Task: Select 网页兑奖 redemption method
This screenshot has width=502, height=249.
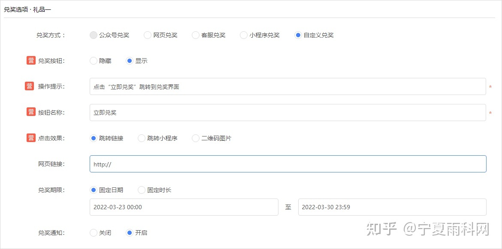Action: pyautogui.click(x=148, y=35)
